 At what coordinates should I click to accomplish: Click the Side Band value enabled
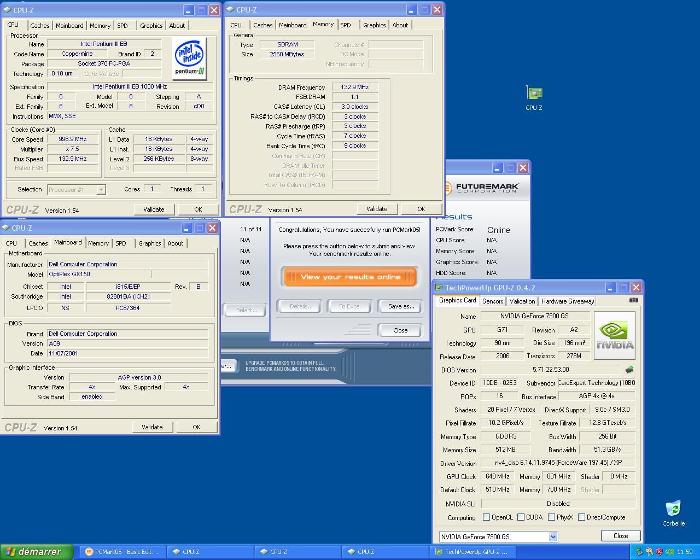click(x=92, y=396)
